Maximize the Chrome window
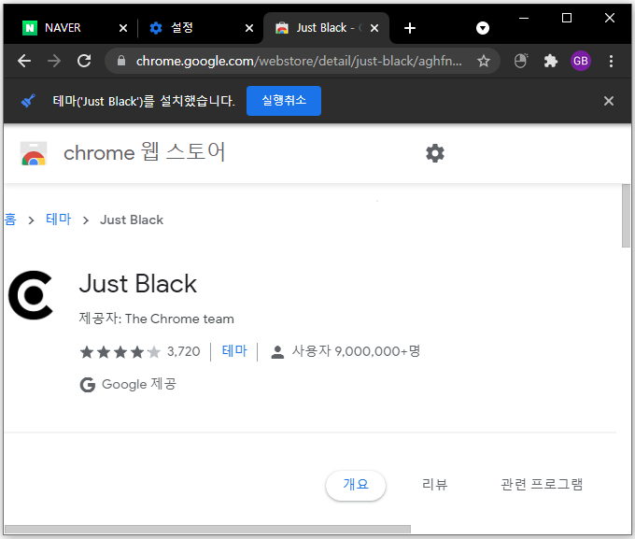This screenshot has width=635, height=539. (567, 18)
